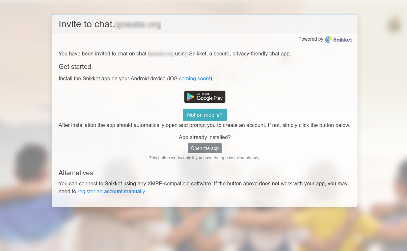Follow the iOS coming soon! link

click(x=195, y=78)
